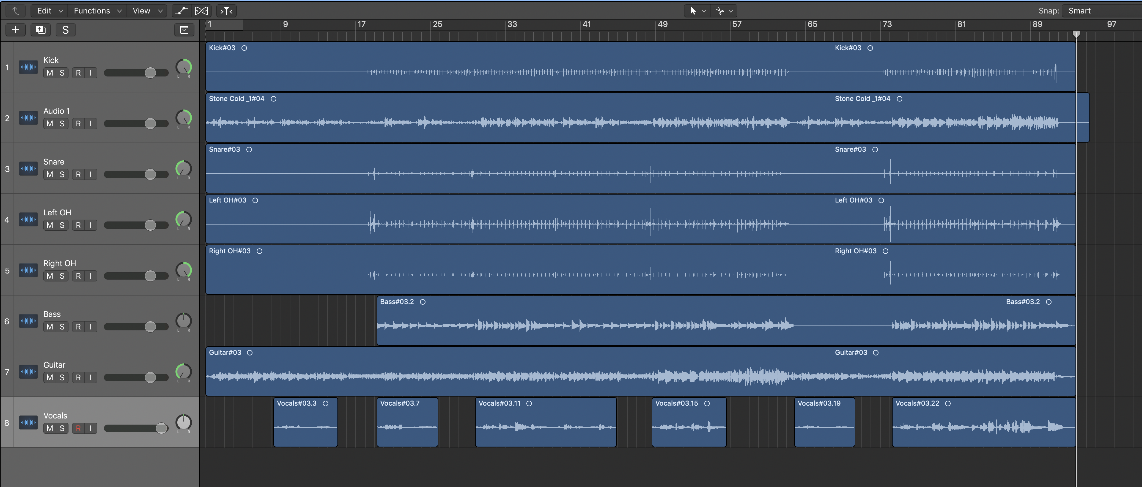Screen dimensions: 1142x487
Task: Click the back arrow in the menu bar
Action: click(x=16, y=11)
